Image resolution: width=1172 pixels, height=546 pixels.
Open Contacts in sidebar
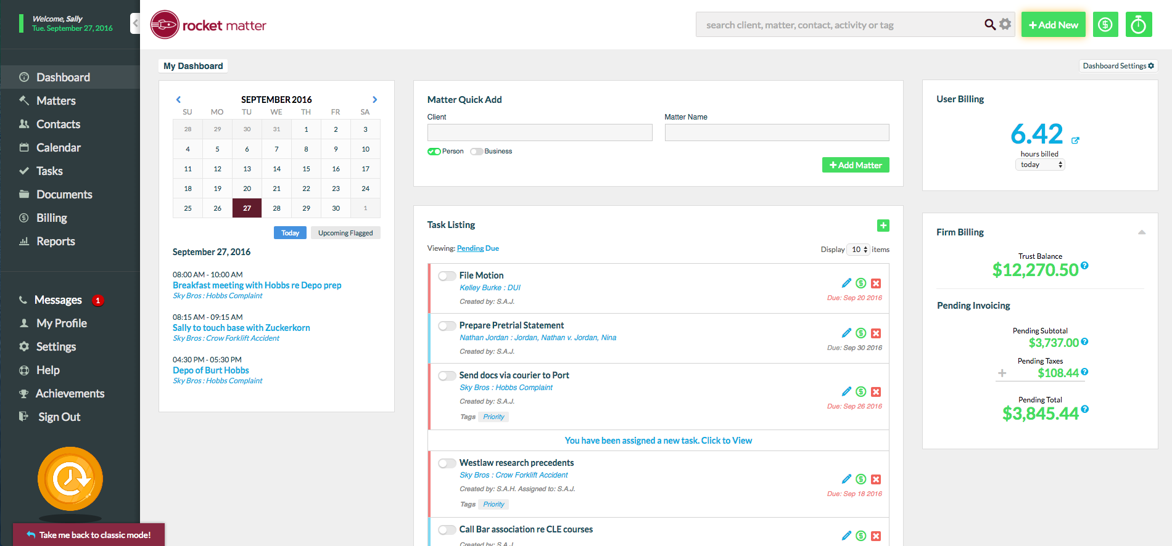coord(58,124)
